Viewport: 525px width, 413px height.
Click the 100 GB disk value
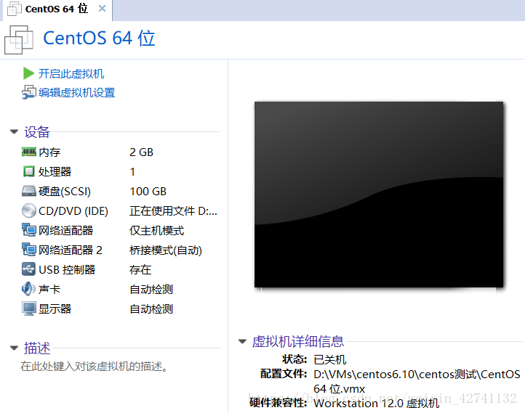pos(148,191)
